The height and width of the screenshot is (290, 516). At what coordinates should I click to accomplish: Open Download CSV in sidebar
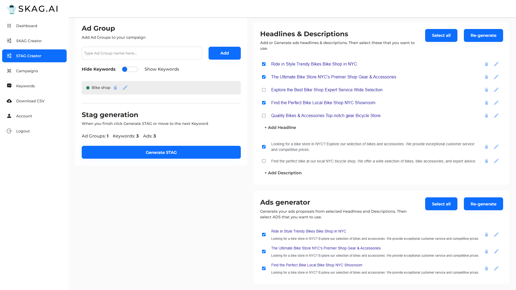pyautogui.click(x=34, y=101)
